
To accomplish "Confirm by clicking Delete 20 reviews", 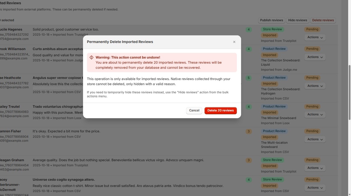I will pos(221,110).
